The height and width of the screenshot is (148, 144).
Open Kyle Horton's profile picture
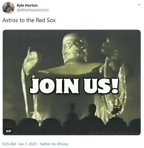[8, 8]
